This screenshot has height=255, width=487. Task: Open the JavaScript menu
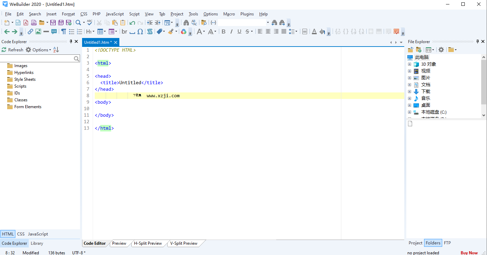(x=115, y=14)
